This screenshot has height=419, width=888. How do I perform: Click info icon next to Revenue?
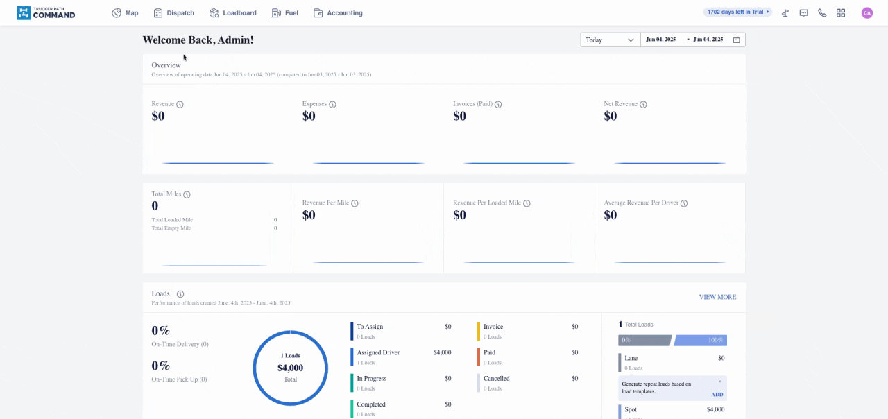180,105
